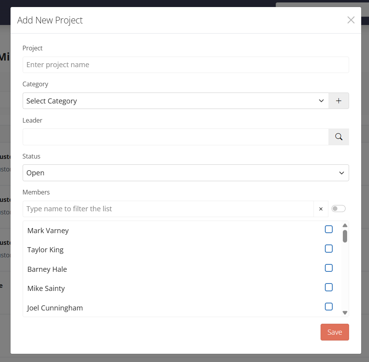Screen dimensions: 369x362
Task: Click the members list scroll up arrow
Action: tap(345, 225)
